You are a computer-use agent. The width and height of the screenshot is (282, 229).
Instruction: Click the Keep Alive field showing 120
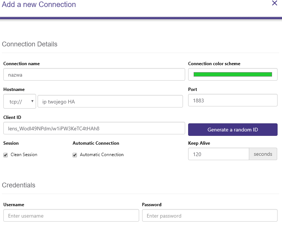[219, 154]
